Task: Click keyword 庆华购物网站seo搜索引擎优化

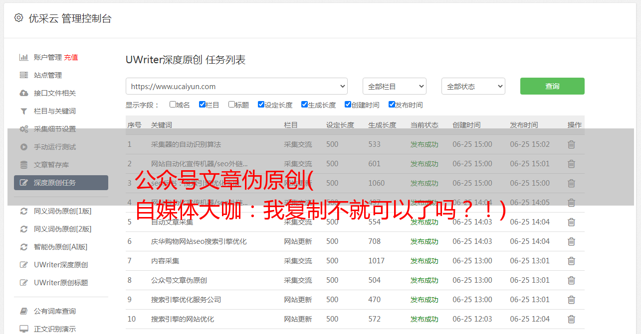Action: (199, 241)
